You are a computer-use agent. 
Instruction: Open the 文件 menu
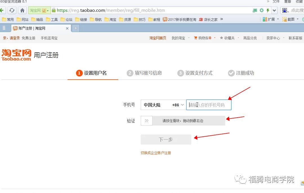click(x=276, y=1)
